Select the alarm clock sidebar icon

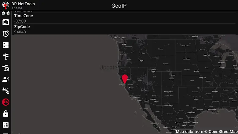coord(5,34)
